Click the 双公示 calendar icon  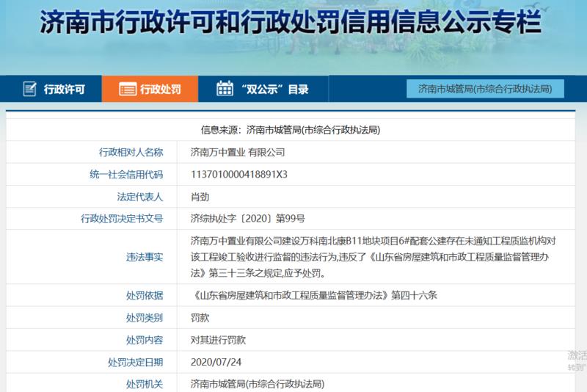[225, 88]
